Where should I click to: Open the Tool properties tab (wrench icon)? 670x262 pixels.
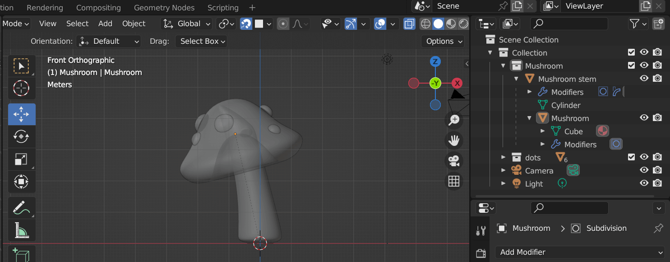pos(481,231)
